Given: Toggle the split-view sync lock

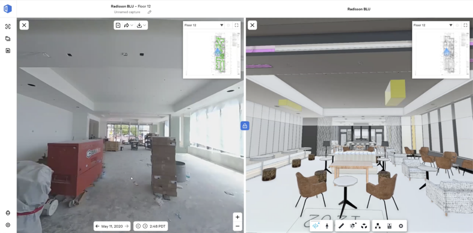Looking at the screenshot, I should 245,125.
